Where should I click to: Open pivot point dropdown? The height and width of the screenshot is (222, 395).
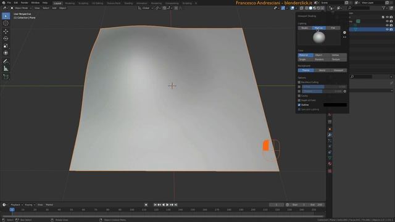(x=158, y=8)
